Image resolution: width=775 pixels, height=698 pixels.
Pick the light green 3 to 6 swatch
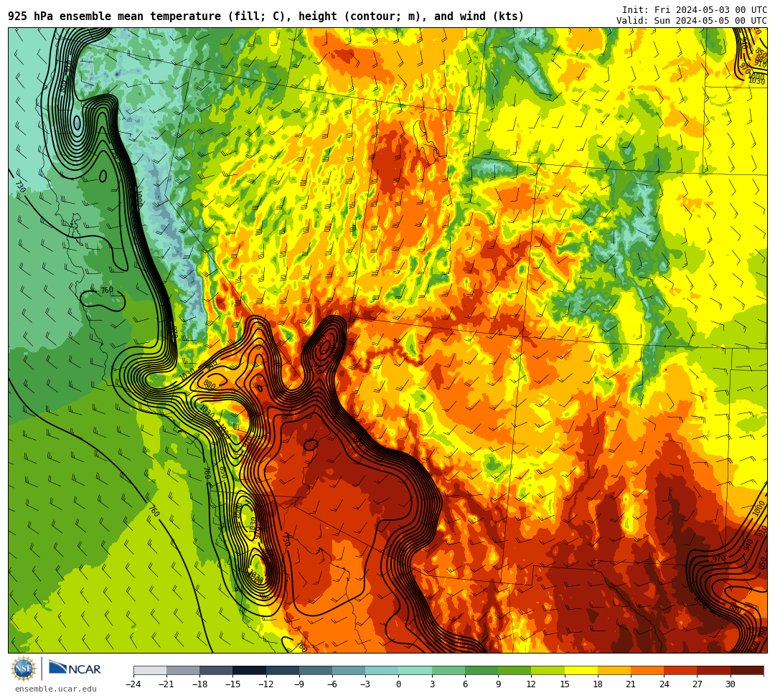[x=448, y=670]
